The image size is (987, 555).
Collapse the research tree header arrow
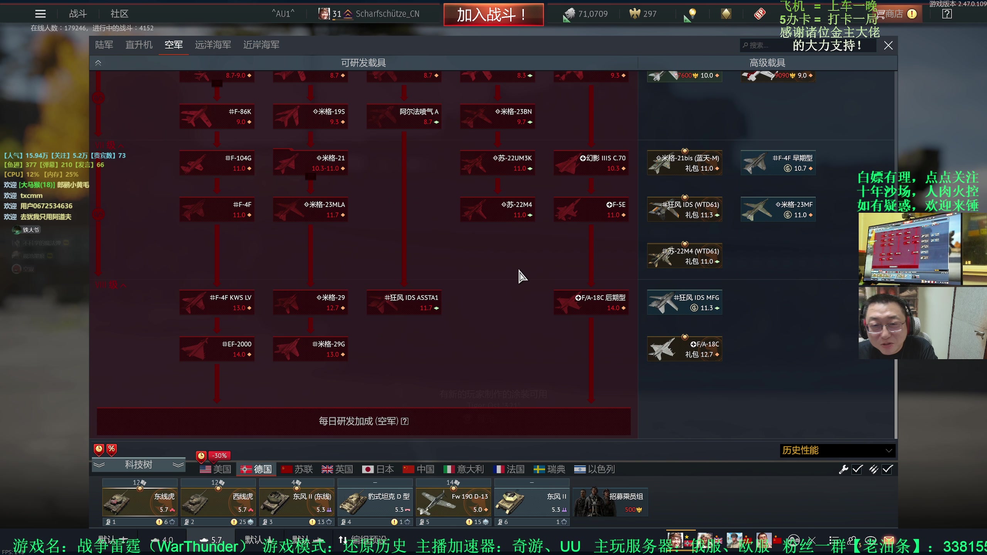click(98, 63)
